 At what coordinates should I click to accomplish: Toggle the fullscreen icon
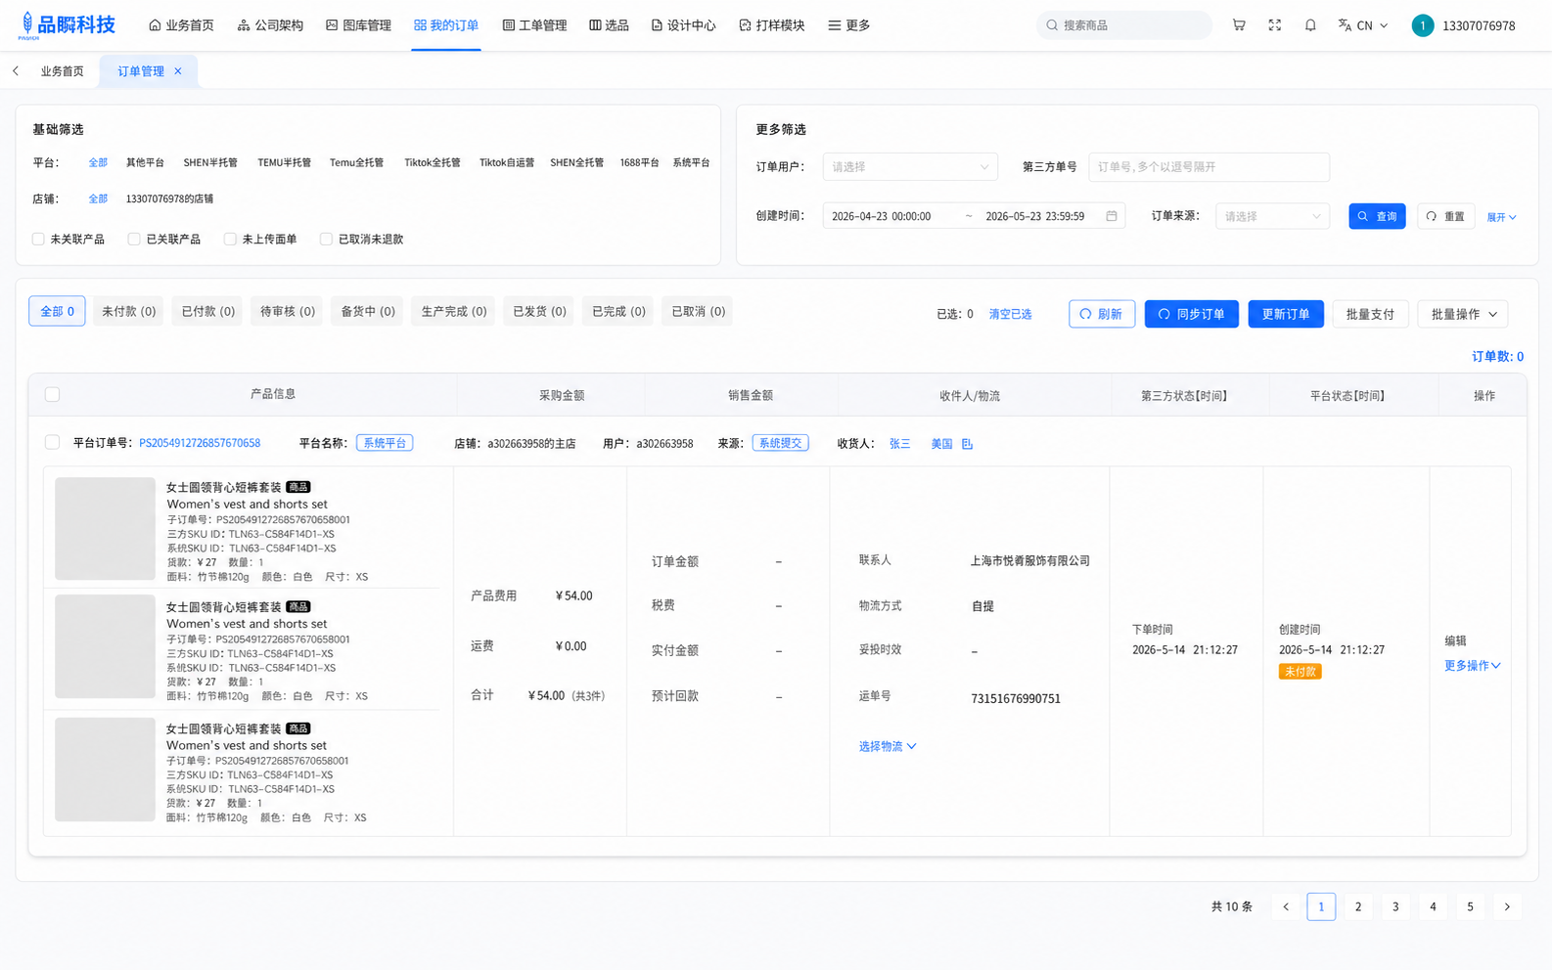1274,25
